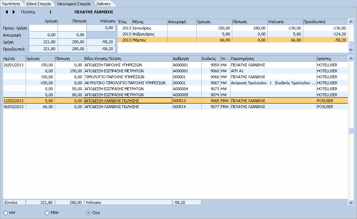357x219 pixels.
Task: Open the Ειδικά Στοιχεία tab
Action: 39,4
